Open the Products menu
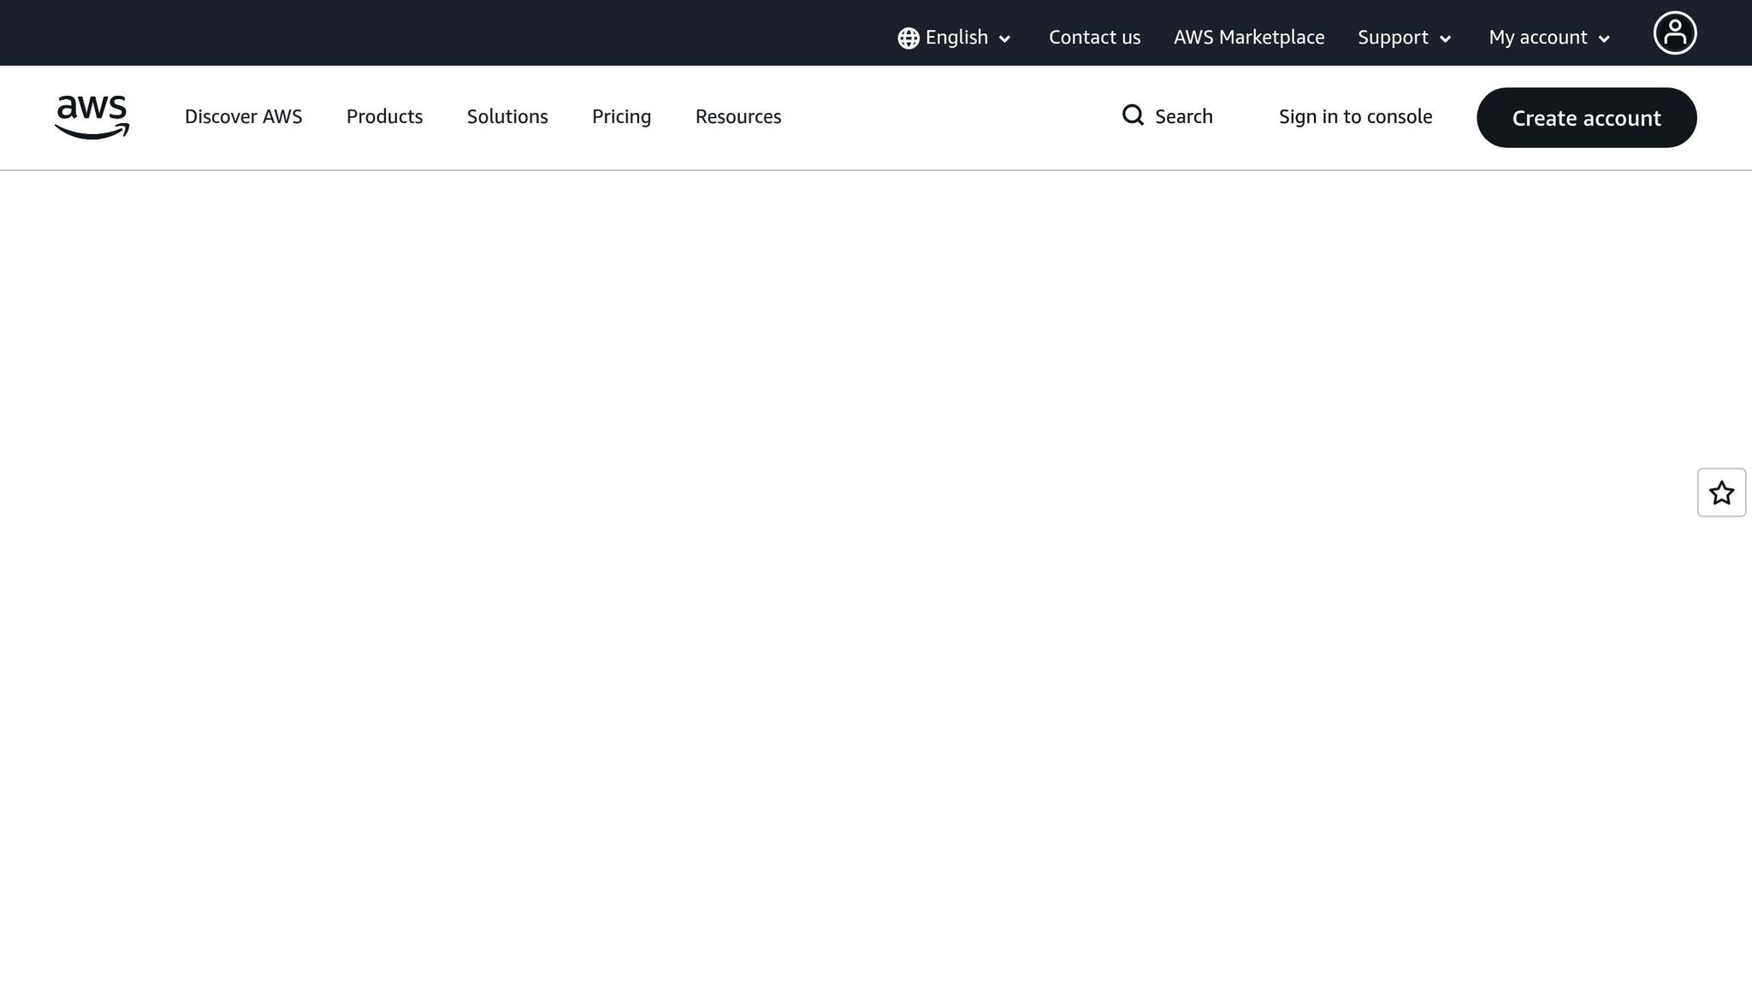 tap(384, 116)
